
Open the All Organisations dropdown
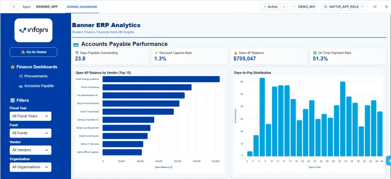[31, 167]
